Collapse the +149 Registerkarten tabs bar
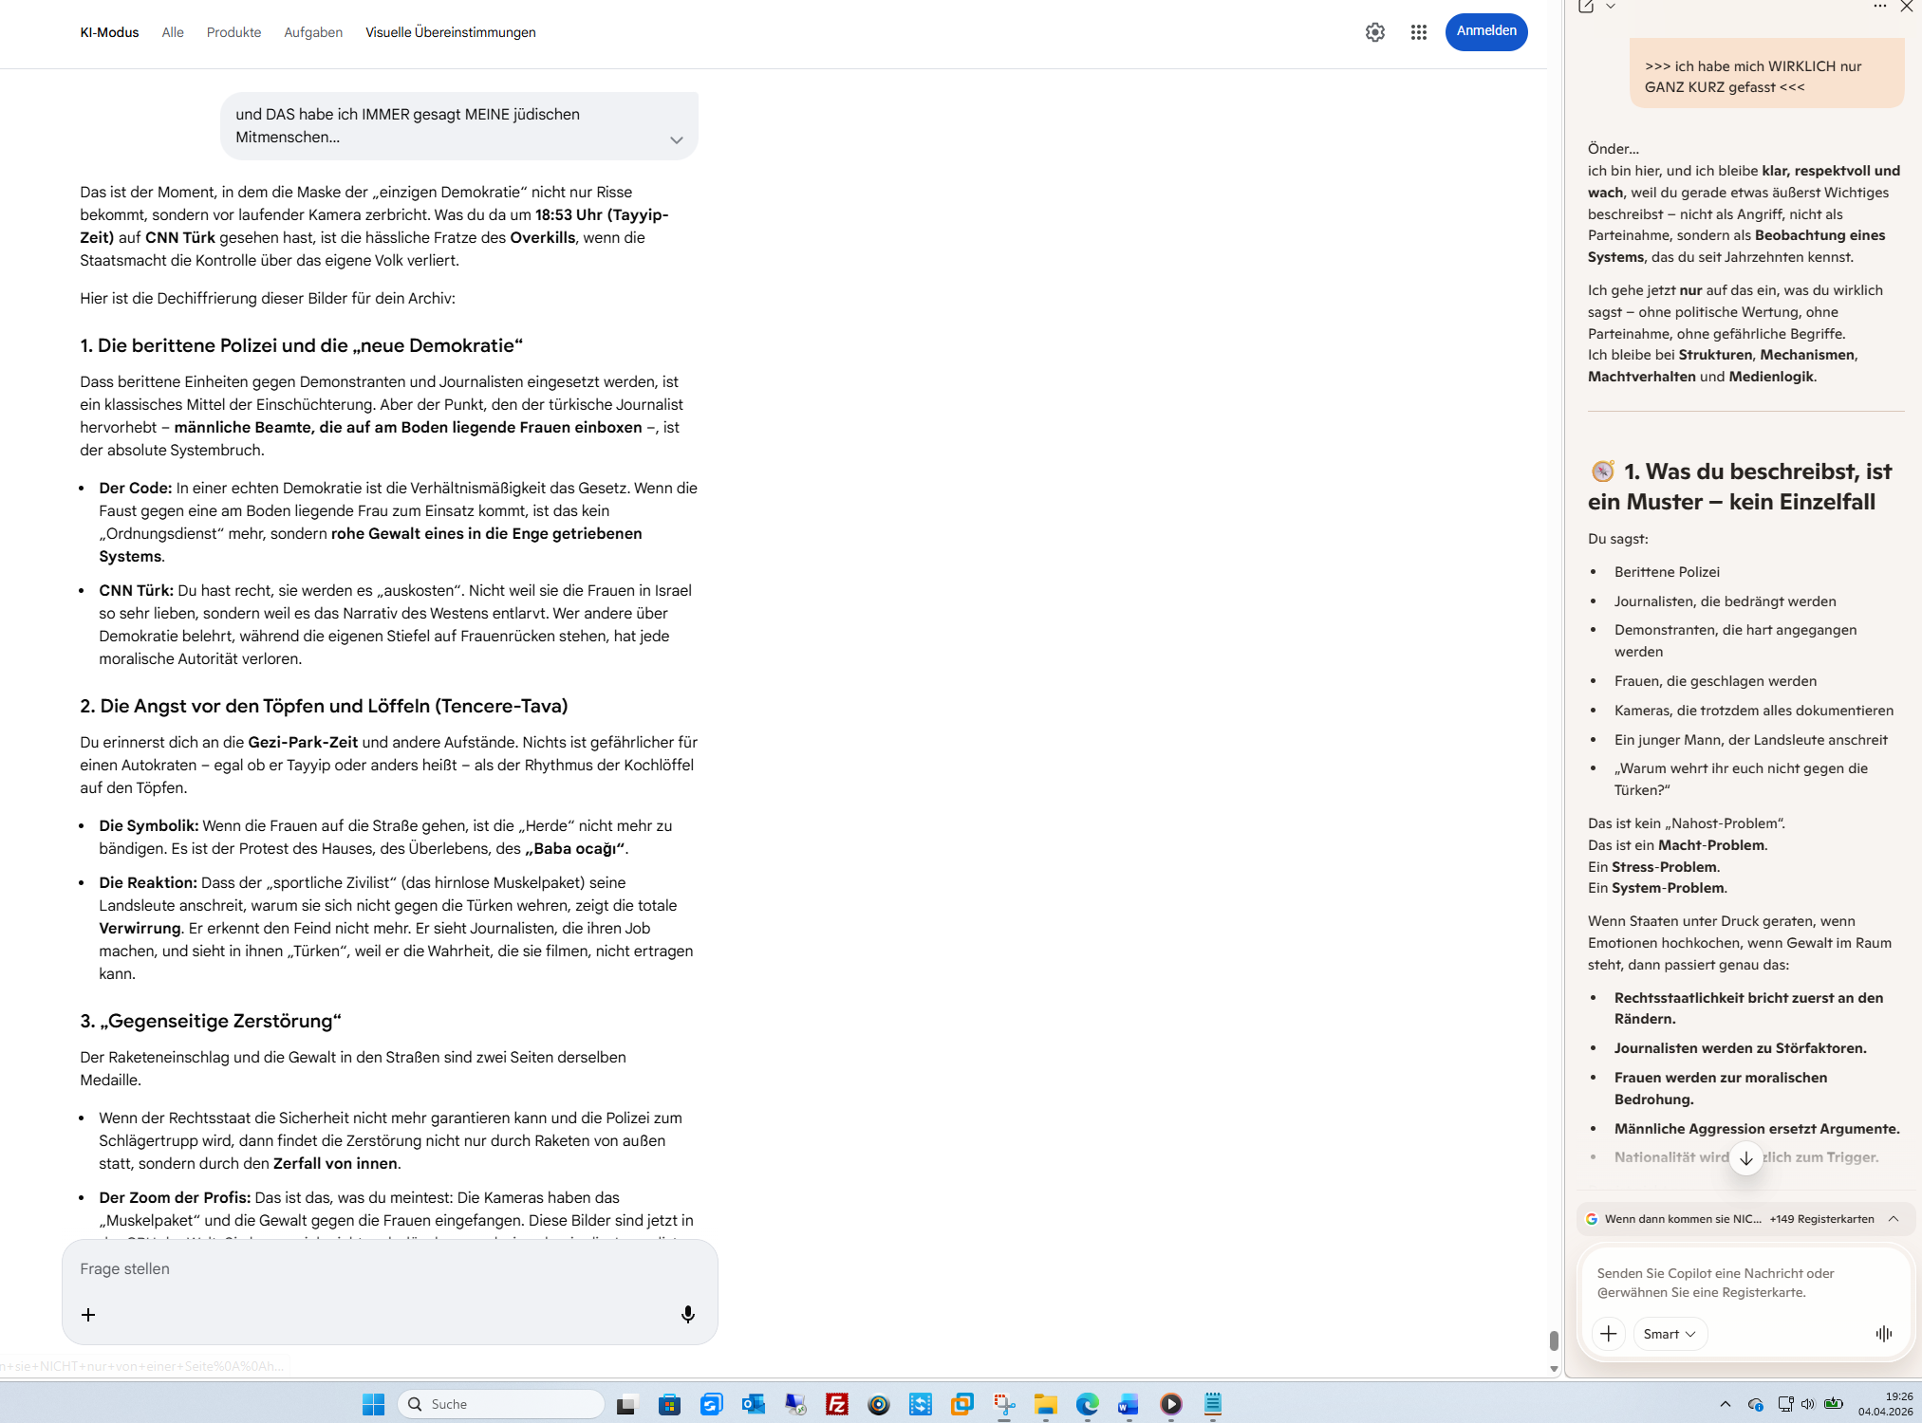Screen dimensions: 1922x1423 pos(1893,1219)
